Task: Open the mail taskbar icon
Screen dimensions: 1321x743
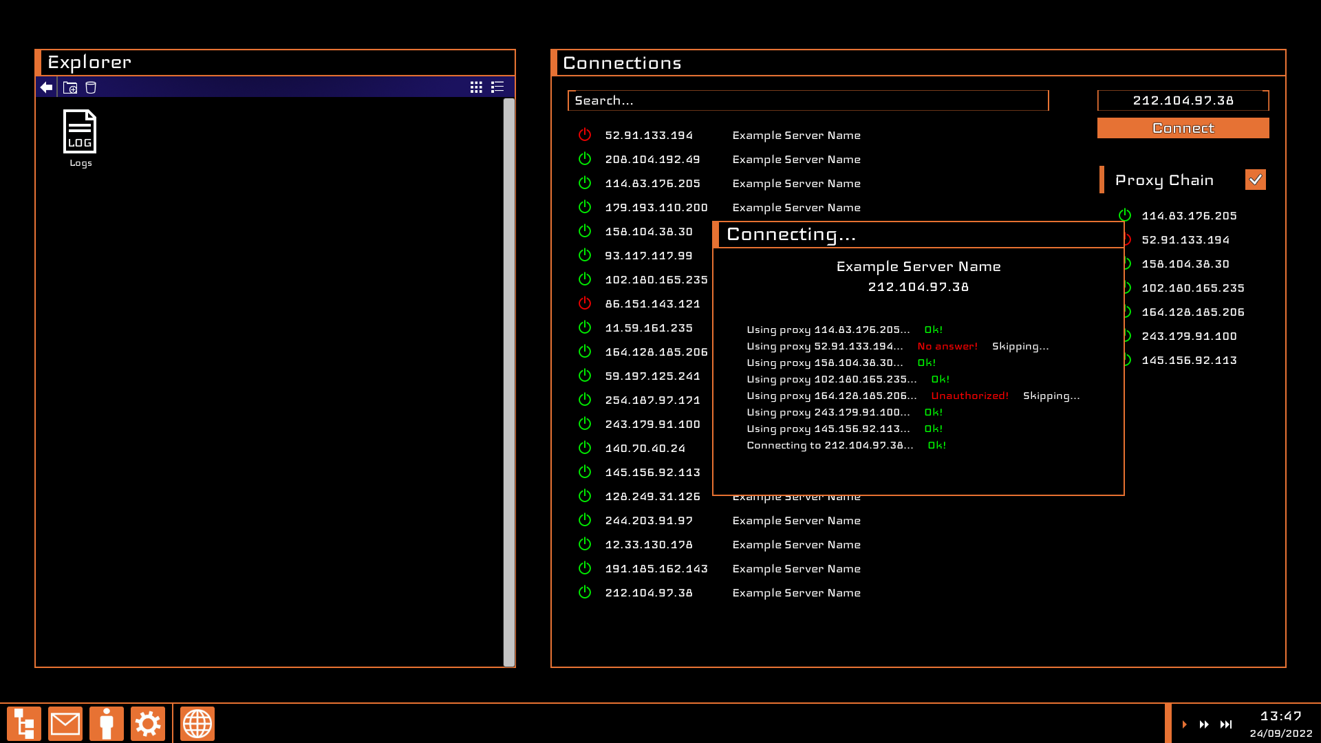Action: [x=65, y=724]
